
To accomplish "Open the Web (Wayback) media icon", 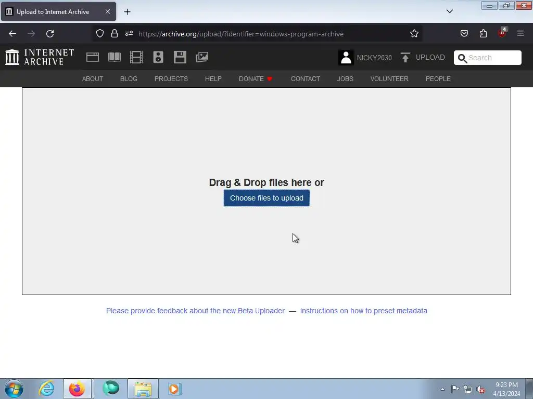I will (x=93, y=57).
